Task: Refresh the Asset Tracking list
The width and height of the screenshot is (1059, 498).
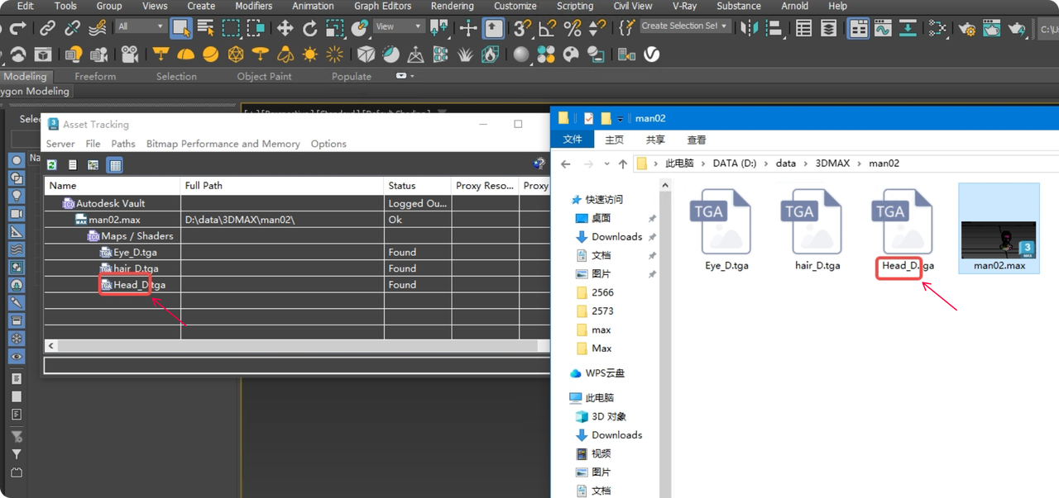Action: pos(52,165)
